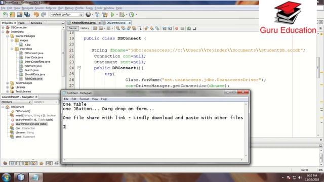
Task: Click the Debug Project toolbar icon
Action: (122, 15)
